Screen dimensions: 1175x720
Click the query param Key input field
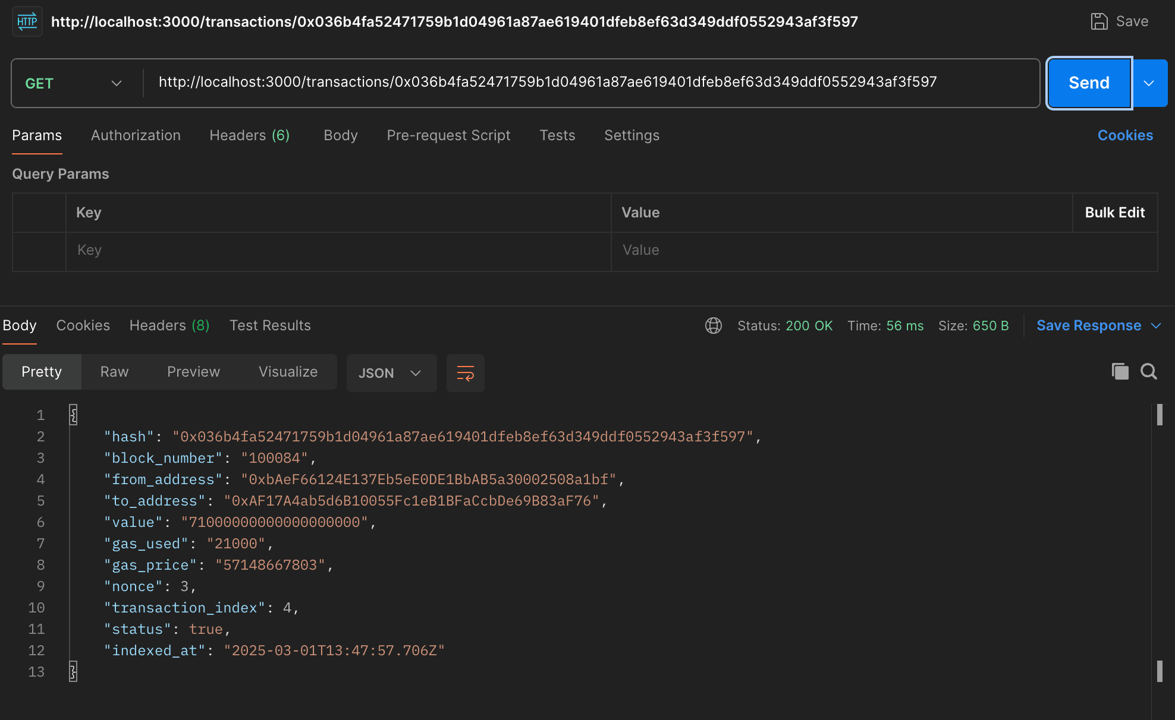[x=338, y=250]
